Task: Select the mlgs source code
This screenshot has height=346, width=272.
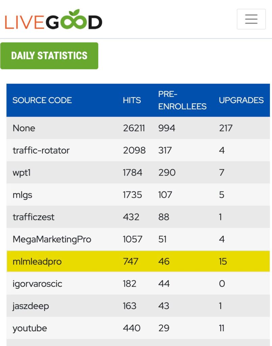Action: [x=22, y=195]
